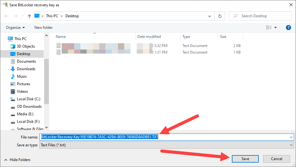Select Desktop in the navigation pane

pos(23,54)
